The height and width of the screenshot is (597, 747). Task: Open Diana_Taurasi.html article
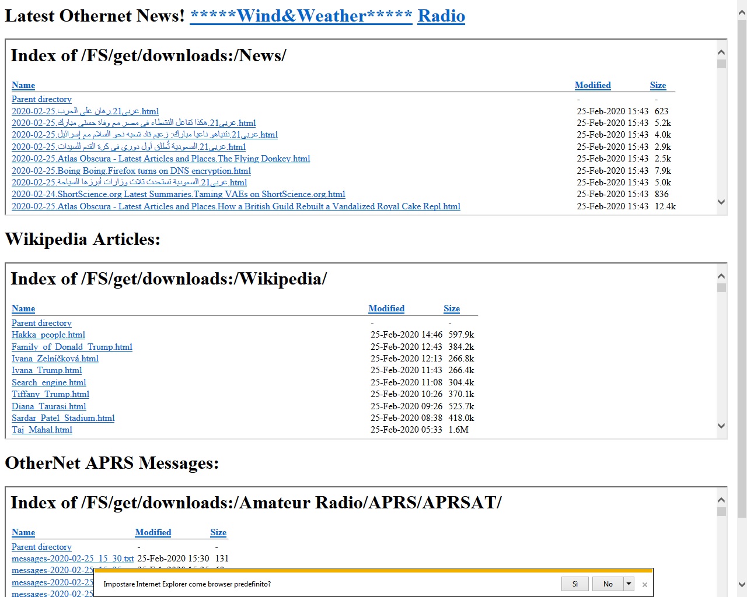(49, 406)
